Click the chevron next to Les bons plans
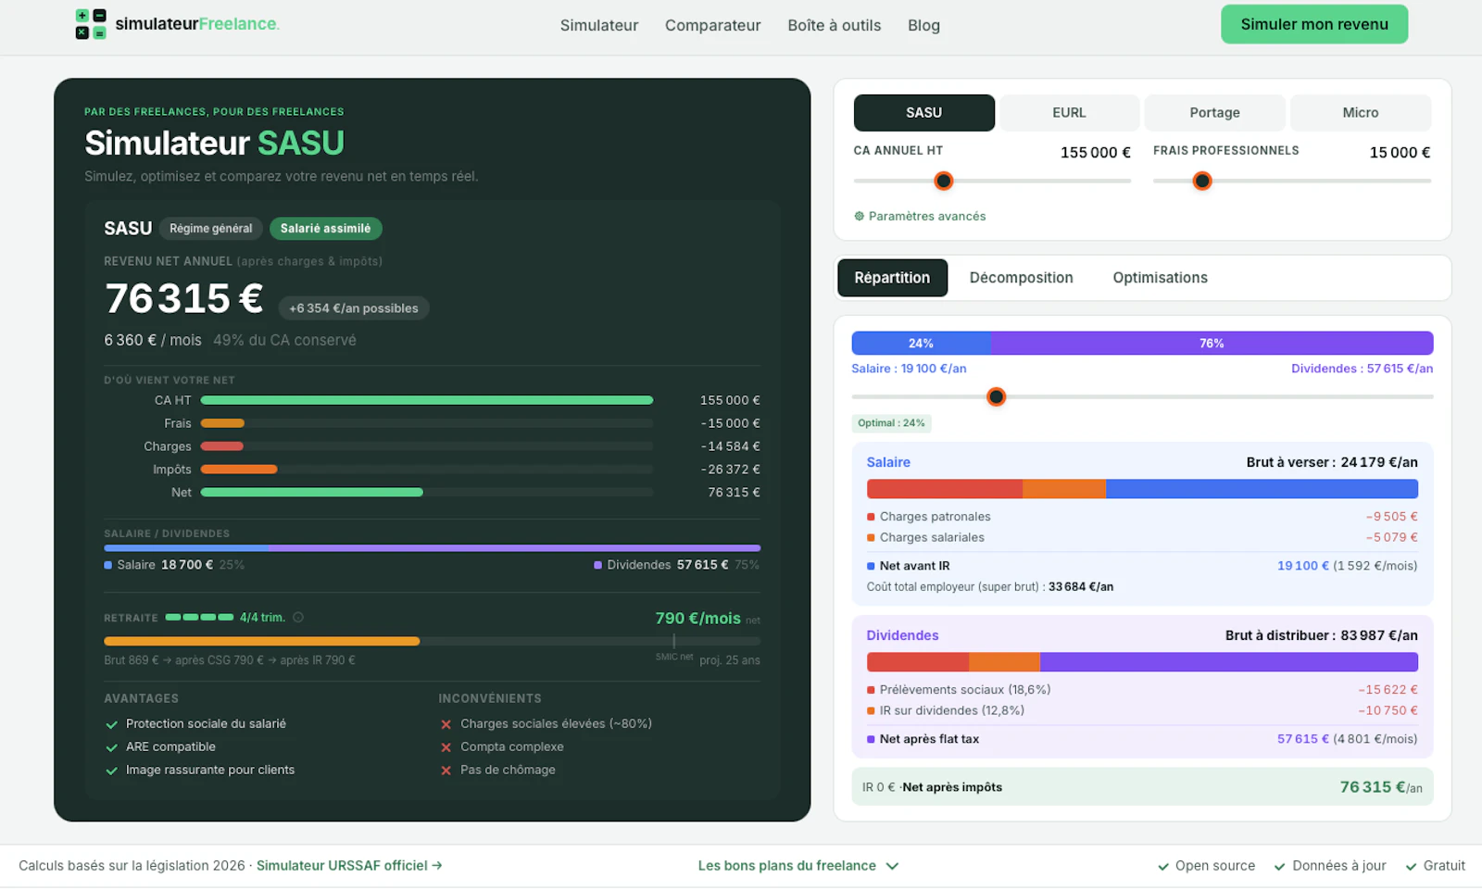This screenshot has height=890, width=1482. 892,866
